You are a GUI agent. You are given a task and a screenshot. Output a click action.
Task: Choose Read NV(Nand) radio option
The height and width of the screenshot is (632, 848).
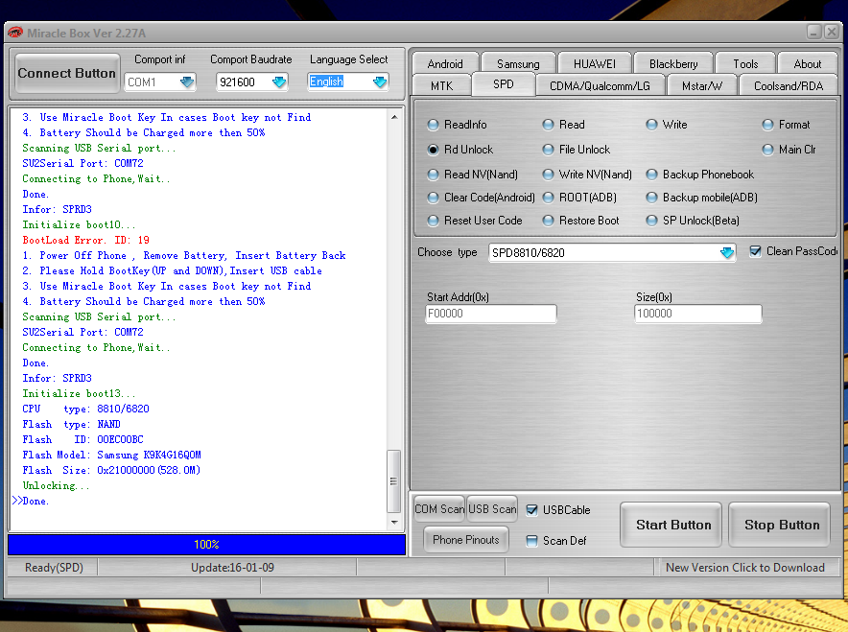point(433,175)
